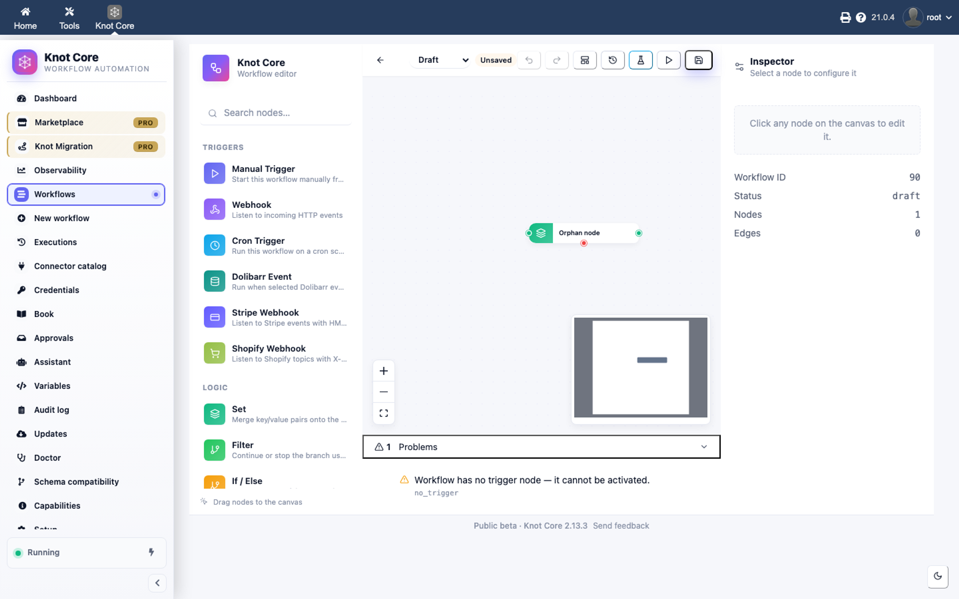Click the Send feedback link
The width and height of the screenshot is (959, 599).
[x=621, y=525]
